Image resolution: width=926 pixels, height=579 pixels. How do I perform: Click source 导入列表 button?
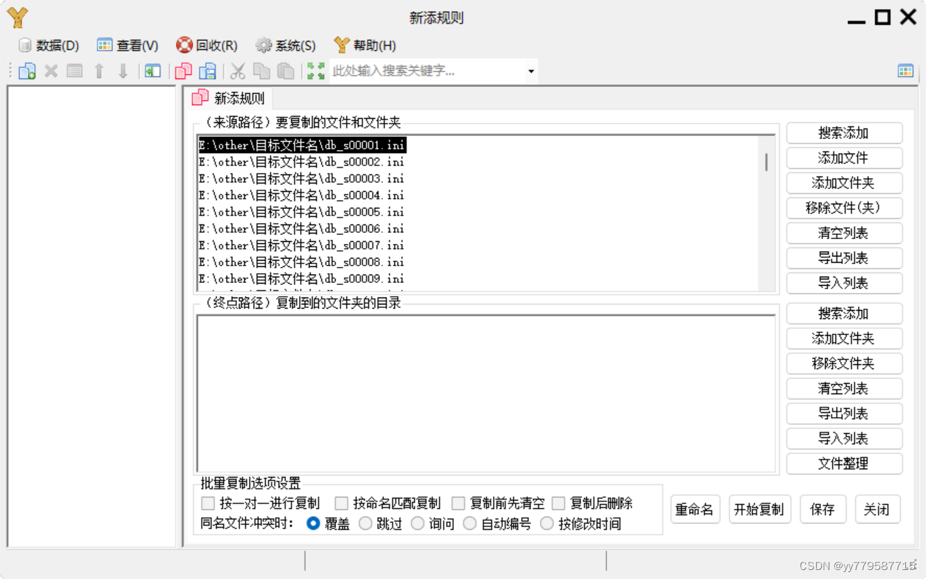pyautogui.click(x=844, y=283)
